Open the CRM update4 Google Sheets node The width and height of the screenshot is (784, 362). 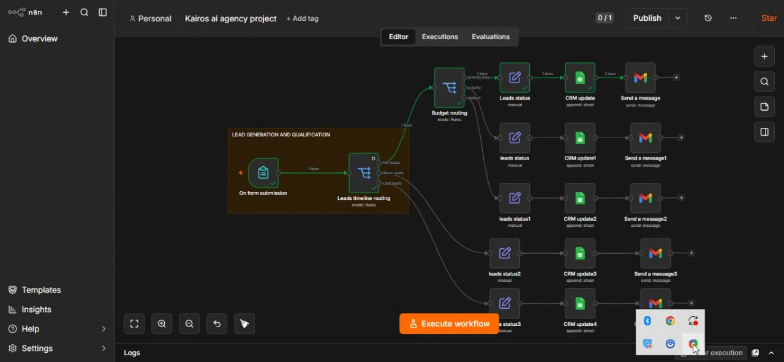click(580, 303)
